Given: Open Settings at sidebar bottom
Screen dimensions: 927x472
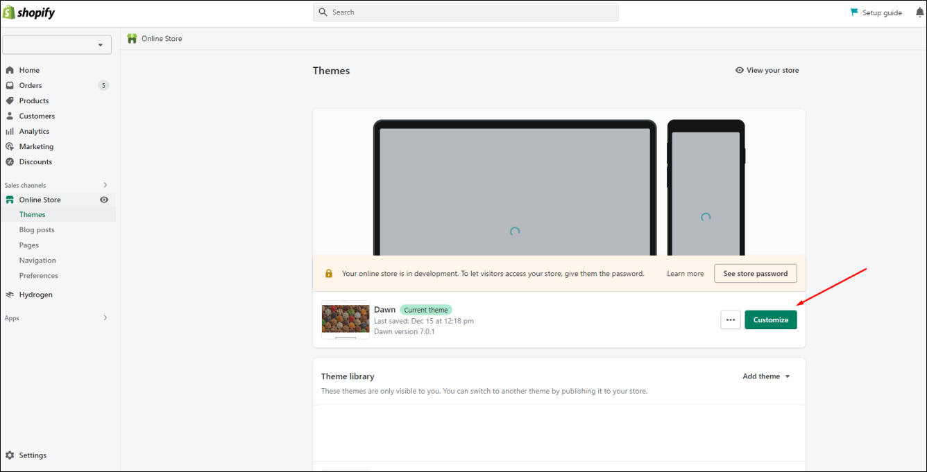Looking at the screenshot, I should pyautogui.click(x=33, y=455).
